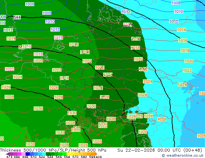Click the white-background red 1016 label

[27, 46]
